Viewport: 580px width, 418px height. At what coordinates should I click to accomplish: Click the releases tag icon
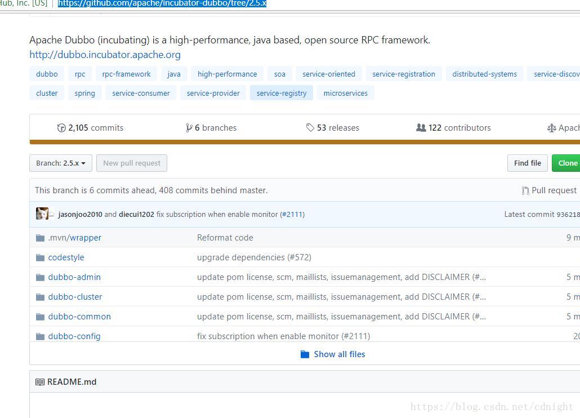click(x=310, y=128)
